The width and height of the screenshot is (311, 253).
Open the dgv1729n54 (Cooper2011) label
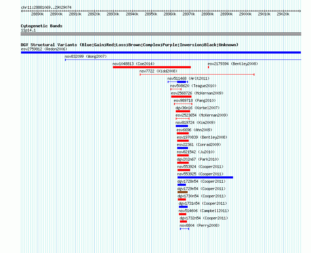[201, 189]
